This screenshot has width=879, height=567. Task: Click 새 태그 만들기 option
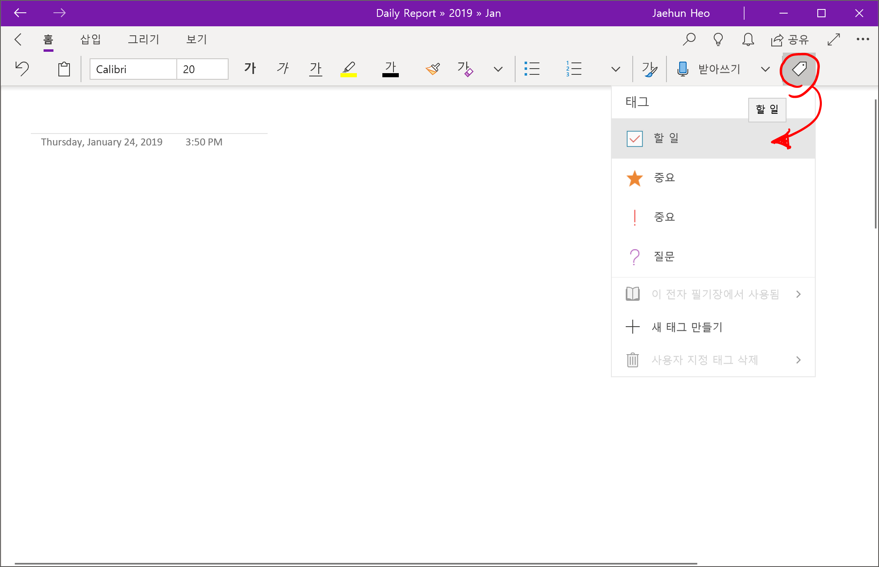point(687,327)
